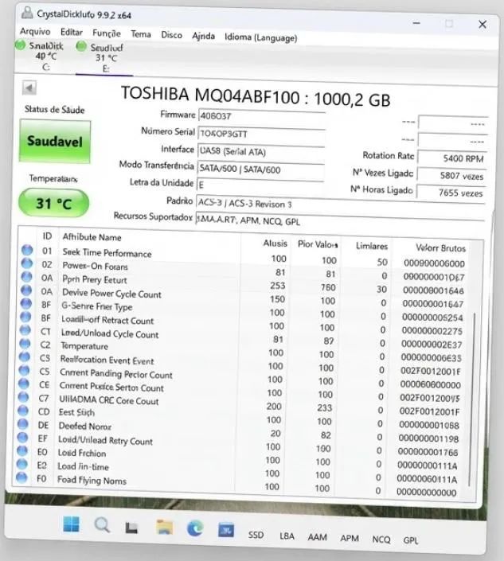
Task: Select the Interface Serial ATA field
Action: point(261,151)
